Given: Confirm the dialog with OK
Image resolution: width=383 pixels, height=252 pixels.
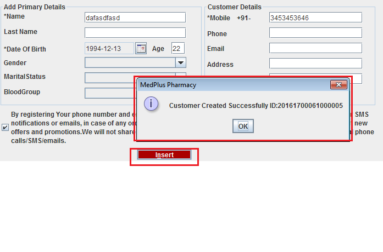Looking at the screenshot, I should click(x=243, y=126).
